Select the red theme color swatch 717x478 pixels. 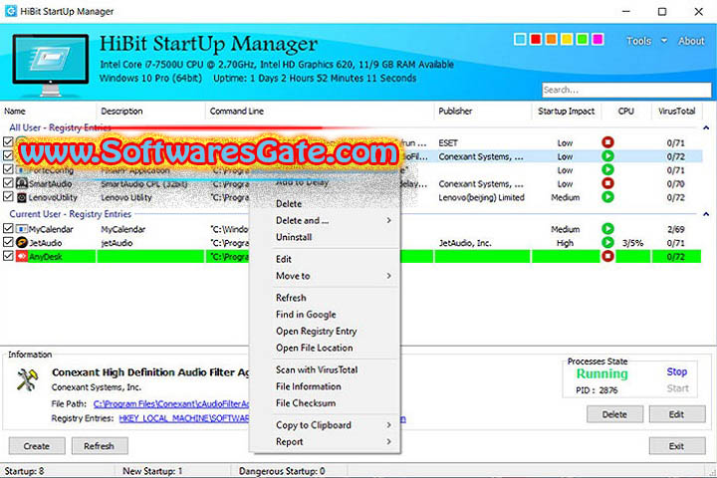point(536,40)
